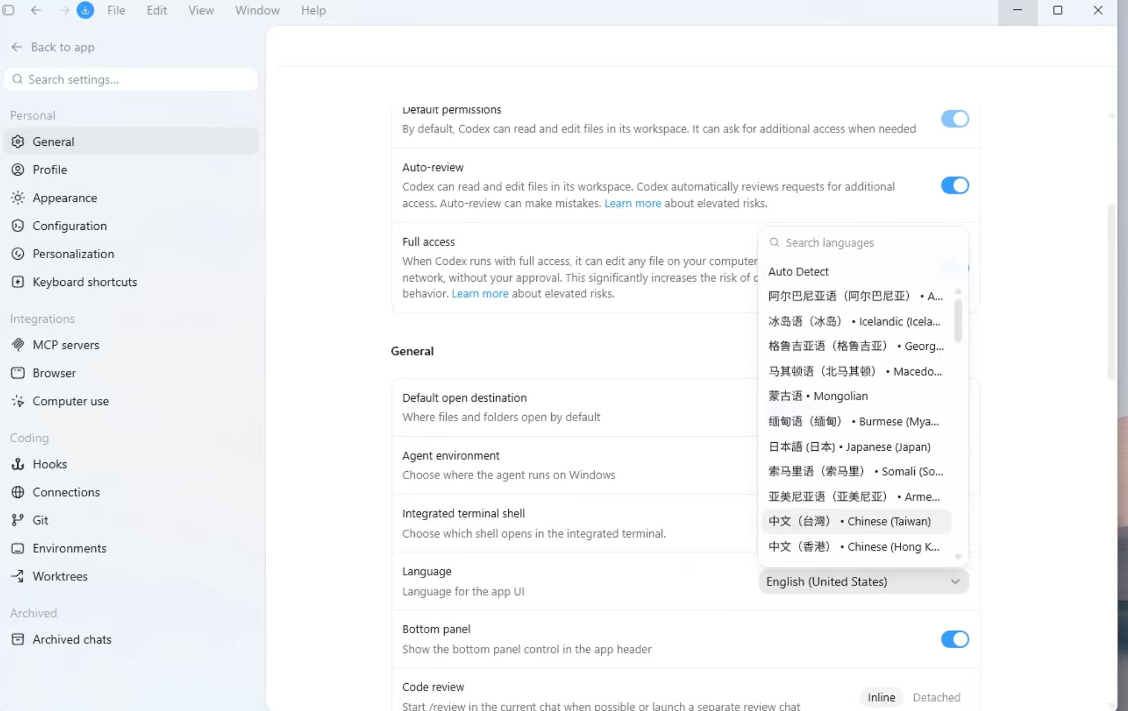This screenshot has height=711, width=1128.
Task: Click the Keyboard shortcuts icon
Action: tap(18, 282)
